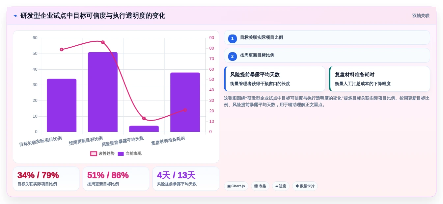Click the trend line point above the shortest bar
443x204 pixels.
click(144, 118)
